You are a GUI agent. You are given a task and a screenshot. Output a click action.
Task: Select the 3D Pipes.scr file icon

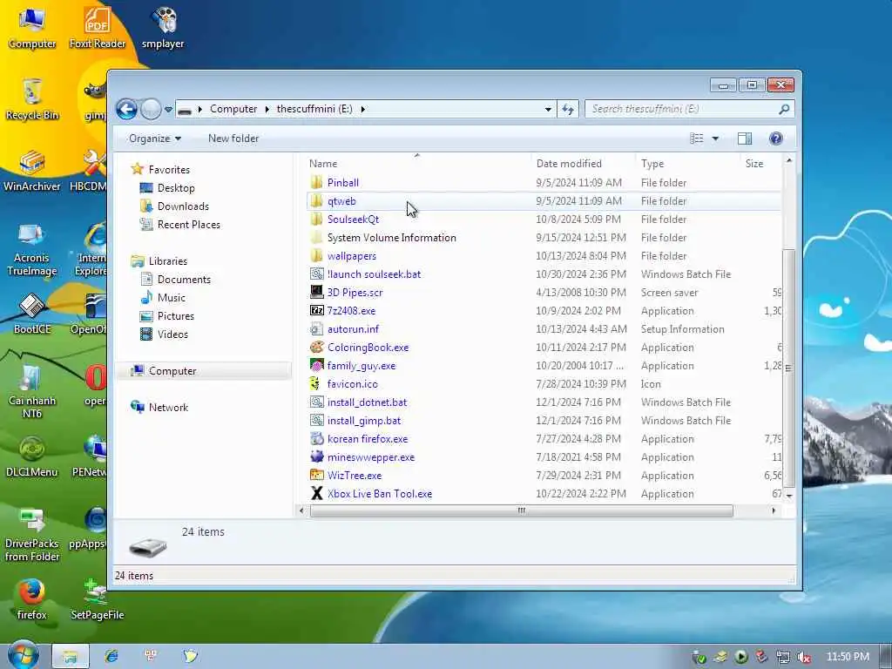coord(316,293)
